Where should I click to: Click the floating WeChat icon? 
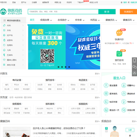[134, 67]
